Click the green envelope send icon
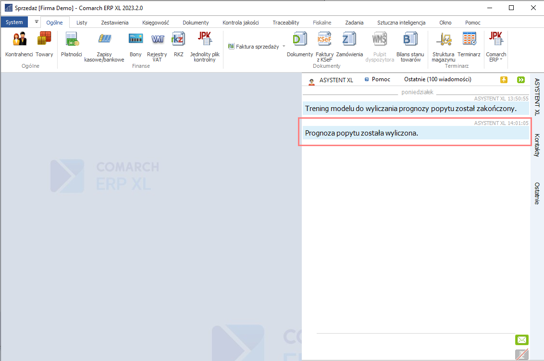Viewport: 544px width, 361px height. [x=522, y=340]
